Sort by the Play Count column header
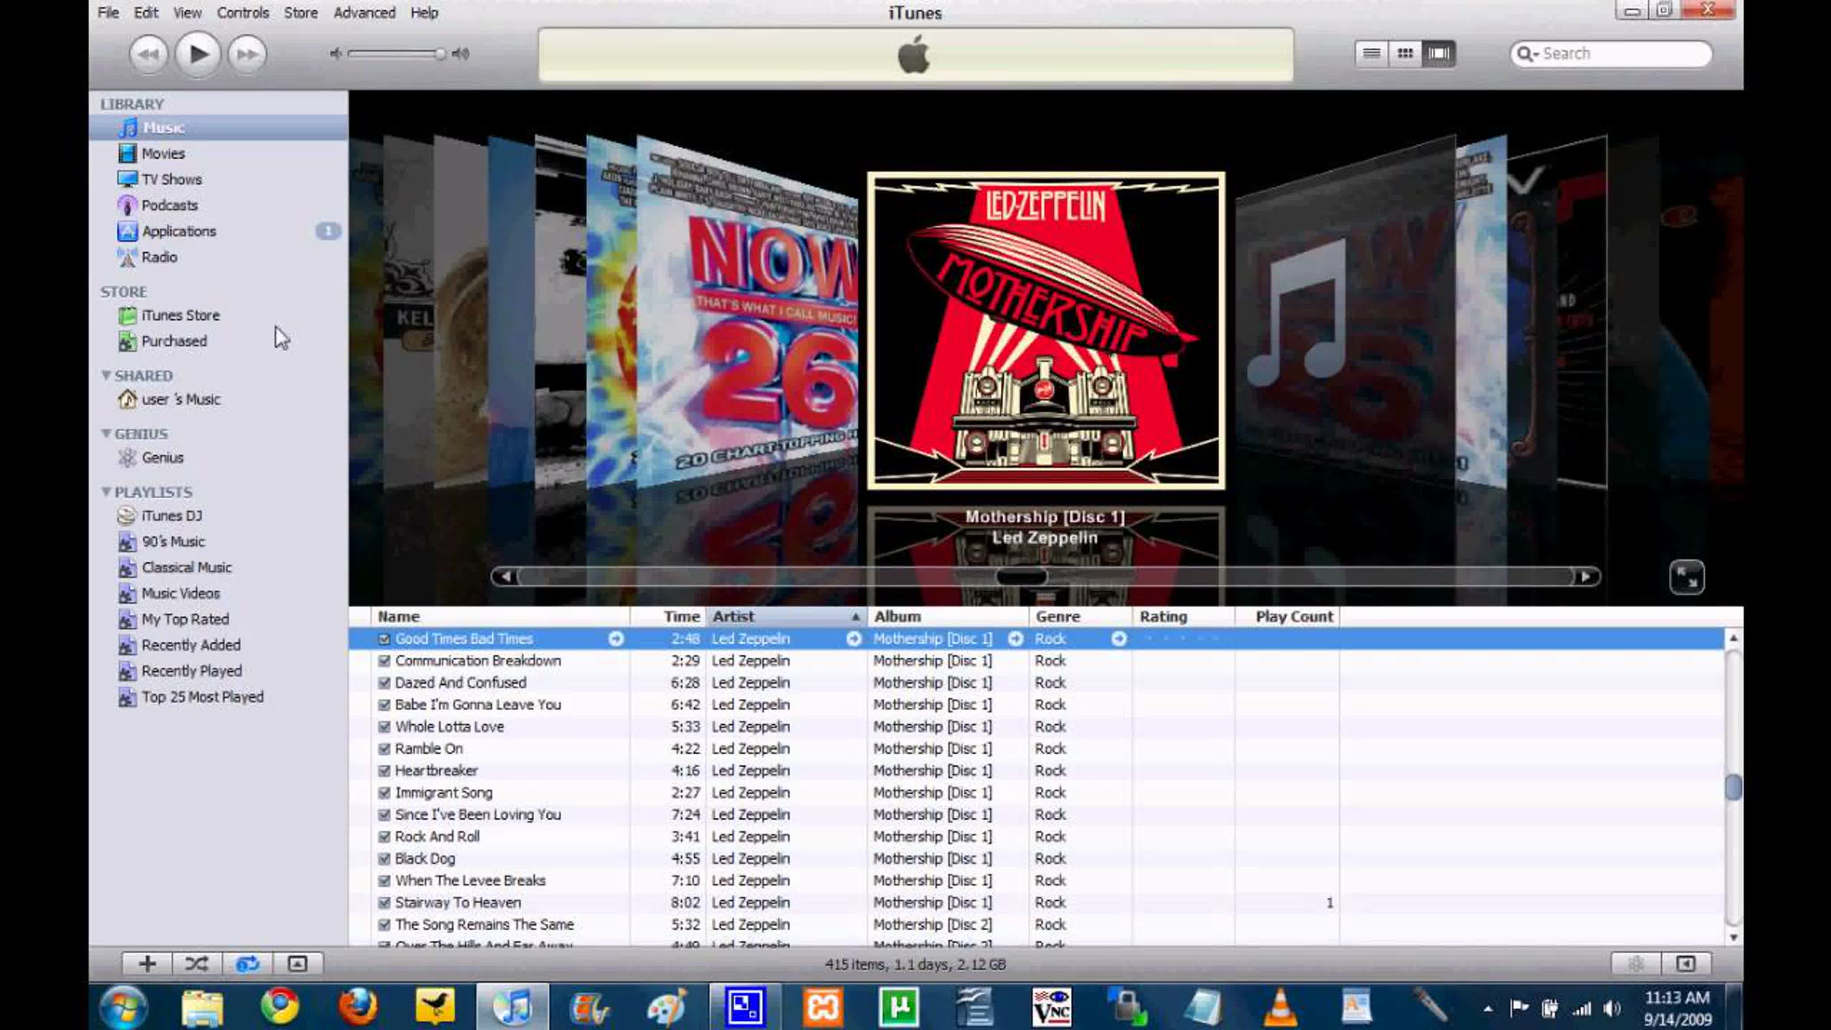This screenshot has height=1030, width=1831. pyautogui.click(x=1287, y=616)
